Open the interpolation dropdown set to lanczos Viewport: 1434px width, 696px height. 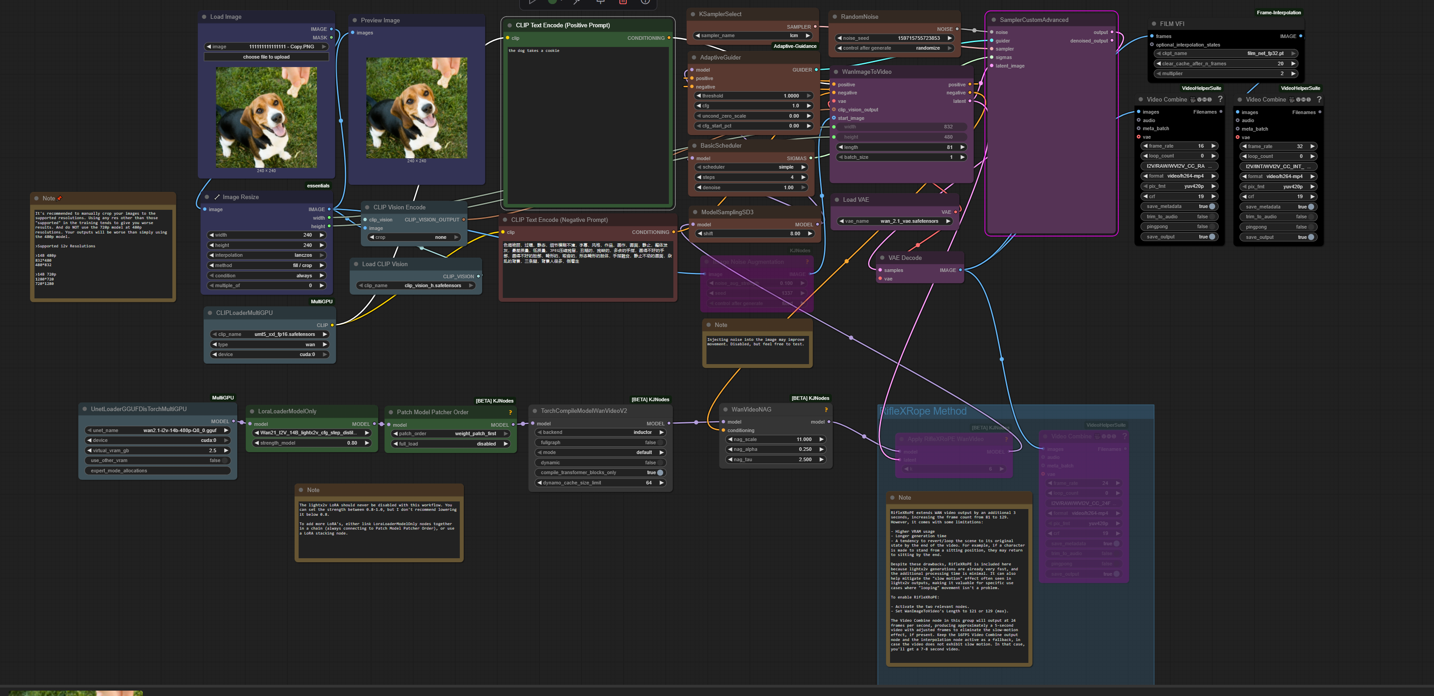pos(266,255)
